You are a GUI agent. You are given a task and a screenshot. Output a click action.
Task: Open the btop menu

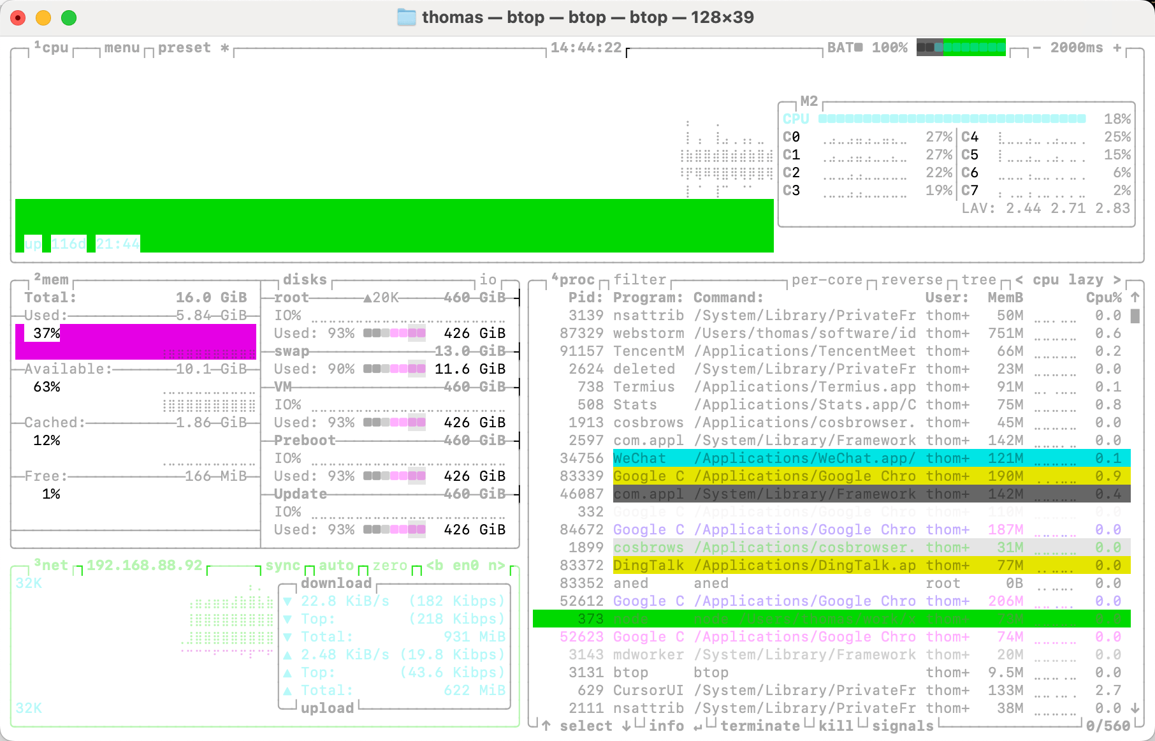(122, 48)
